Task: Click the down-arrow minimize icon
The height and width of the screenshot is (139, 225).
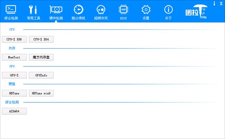Action: coord(214,3)
